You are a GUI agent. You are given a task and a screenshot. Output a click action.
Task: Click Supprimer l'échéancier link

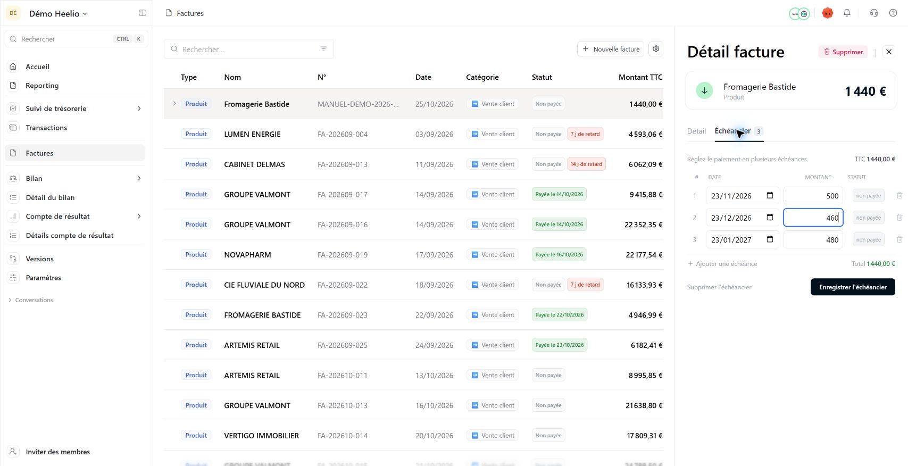[719, 287]
